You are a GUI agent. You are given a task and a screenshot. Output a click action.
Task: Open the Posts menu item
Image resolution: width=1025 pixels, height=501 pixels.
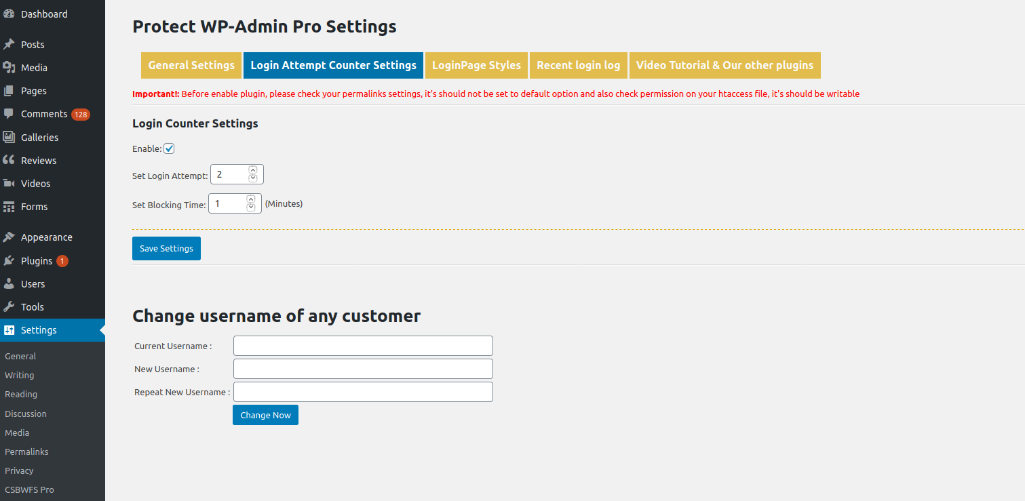coord(52,45)
